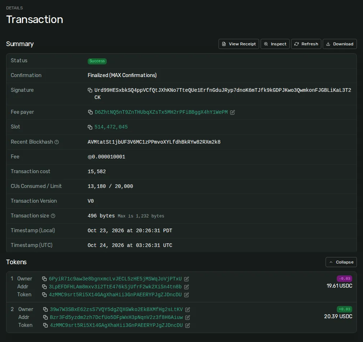The height and width of the screenshot is (342, 363).
Task: Collapse the Tokens section
Action: pyautogui.click(x=341, y=262)
